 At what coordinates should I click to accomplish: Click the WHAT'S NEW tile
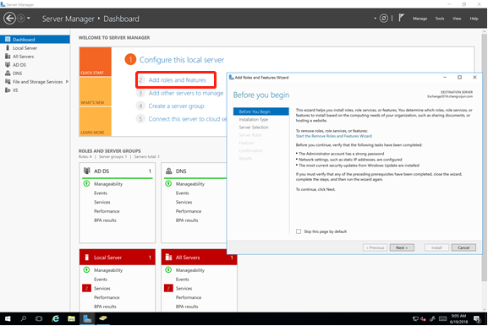tap(96, 92)
